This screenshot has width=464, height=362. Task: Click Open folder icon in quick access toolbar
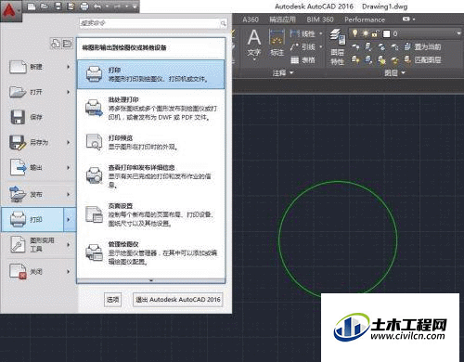coord(45,6)
